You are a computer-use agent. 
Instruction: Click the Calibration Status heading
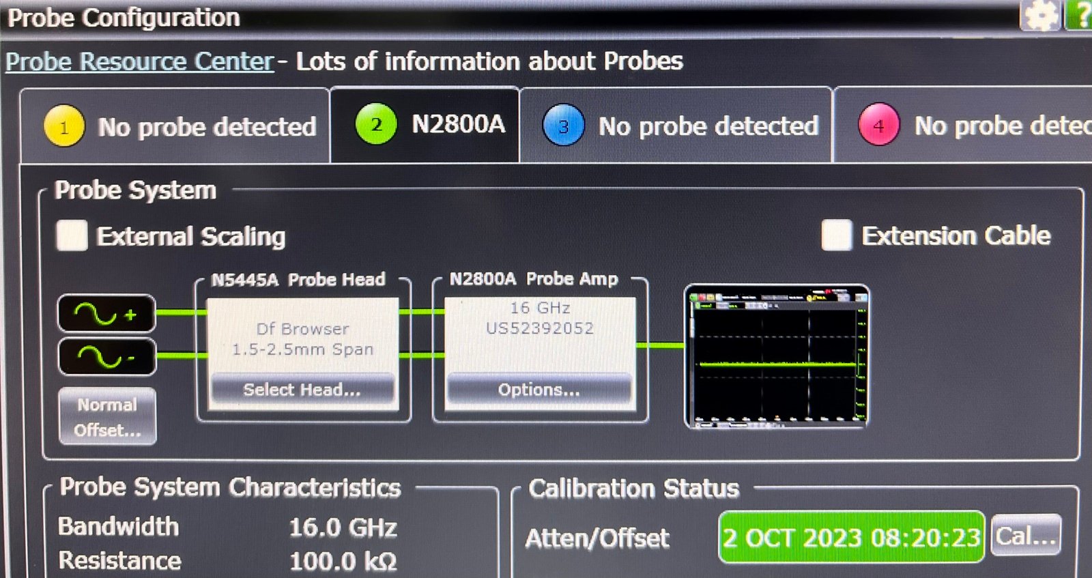pos(634,489)
